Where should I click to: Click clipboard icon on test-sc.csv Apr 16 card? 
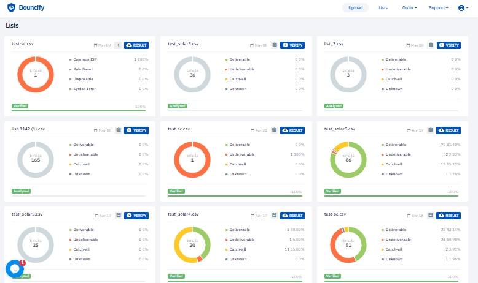(x=431, y=215)
